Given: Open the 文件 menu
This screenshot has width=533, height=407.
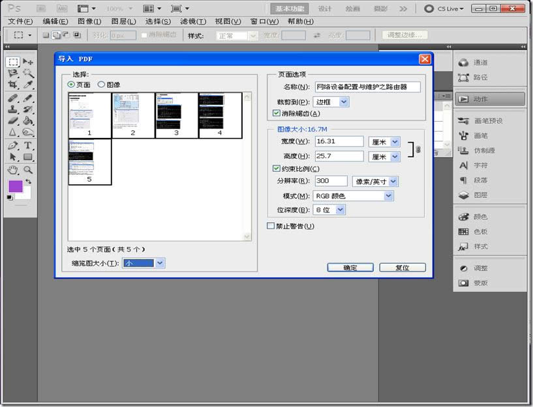Looking at the screenshot, I should click(x=20, y=21).
